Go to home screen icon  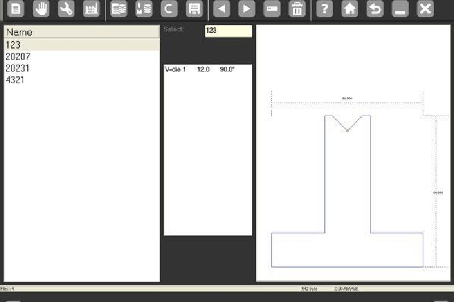(349, 9)
